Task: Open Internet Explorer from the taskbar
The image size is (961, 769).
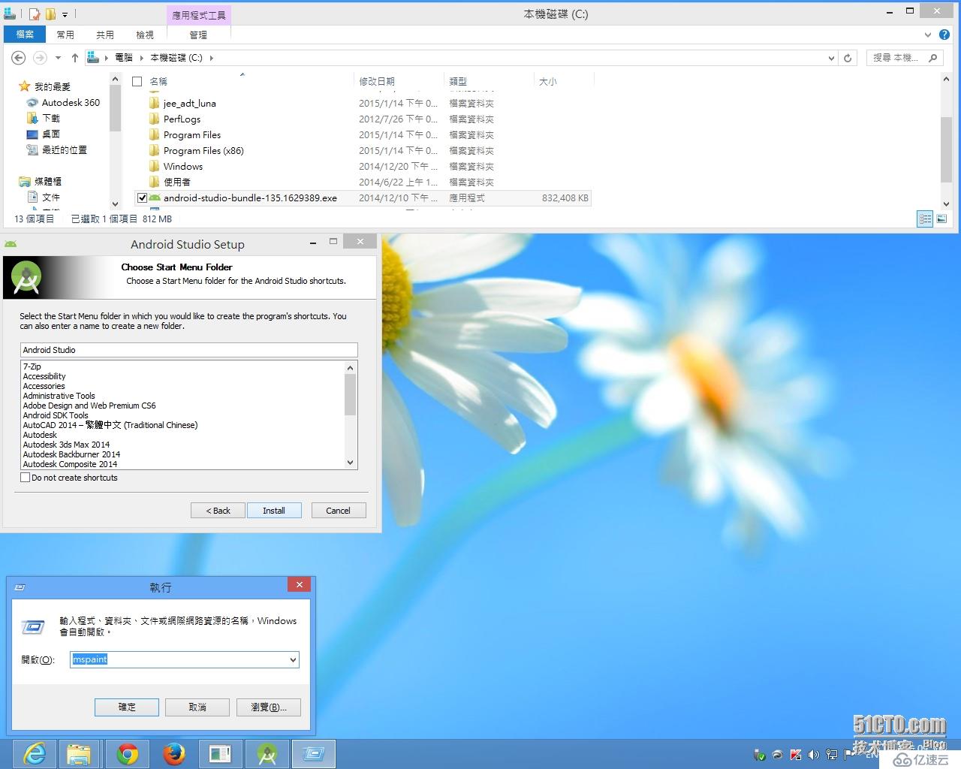Action: point(34,754)
